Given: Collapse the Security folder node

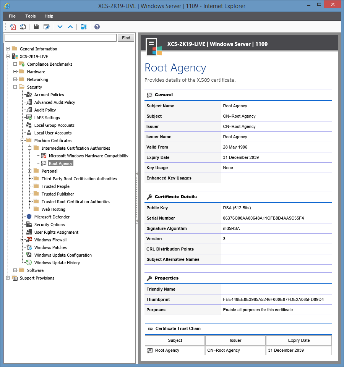Looking at the screenshot, I should (15, 87).
